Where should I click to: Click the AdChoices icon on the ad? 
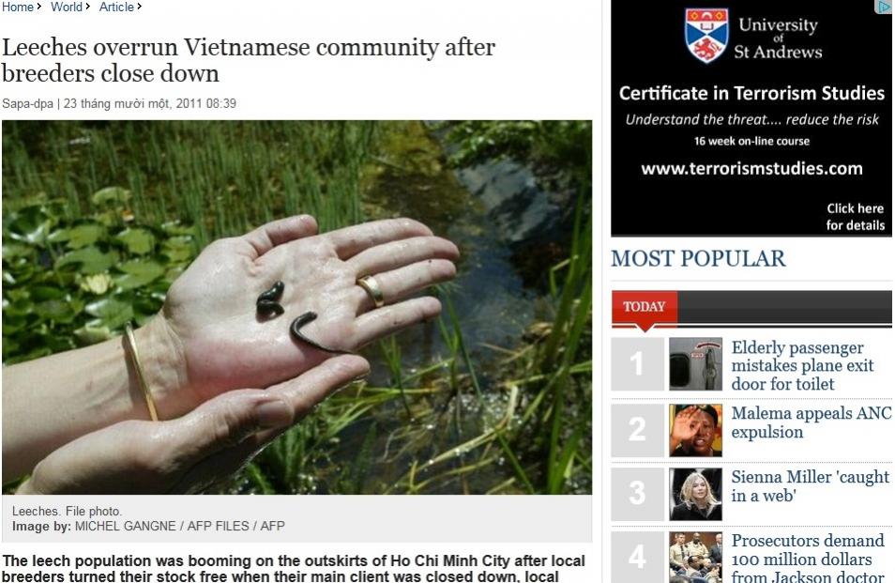pyautogui.click(x=884, y=7)
